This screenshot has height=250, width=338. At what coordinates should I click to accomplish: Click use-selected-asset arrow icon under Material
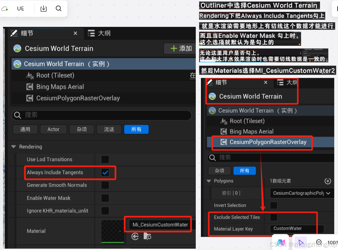(135, 237)
